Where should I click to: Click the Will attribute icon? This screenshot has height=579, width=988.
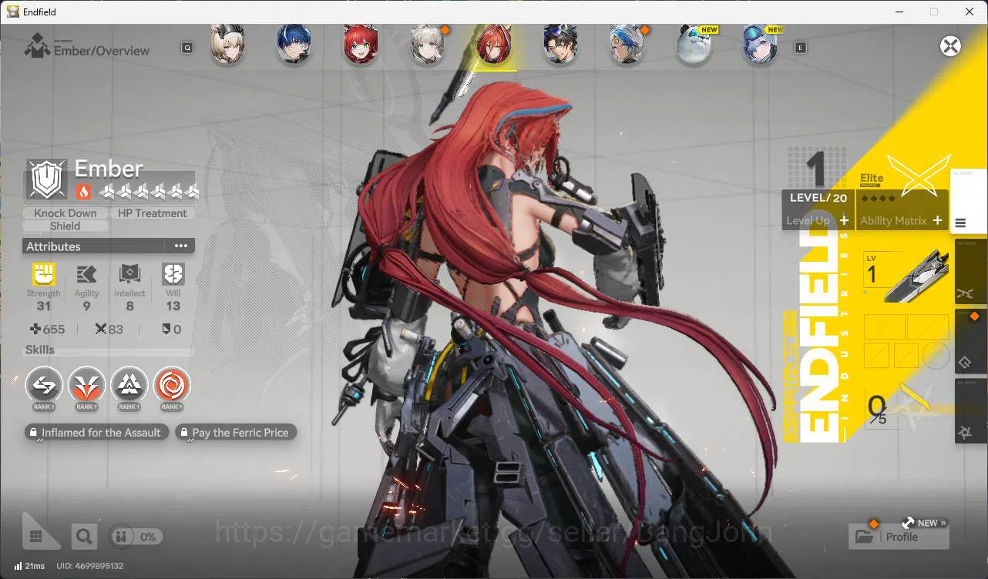(x=173, y=274)
